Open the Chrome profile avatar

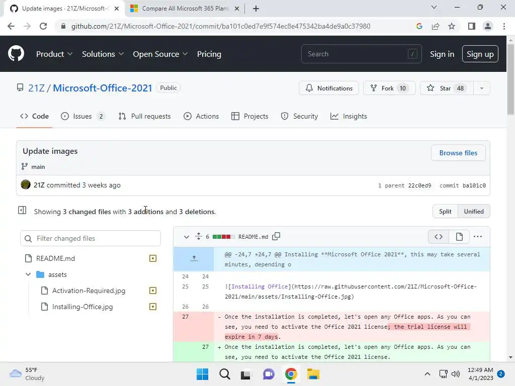click(488, 26)
